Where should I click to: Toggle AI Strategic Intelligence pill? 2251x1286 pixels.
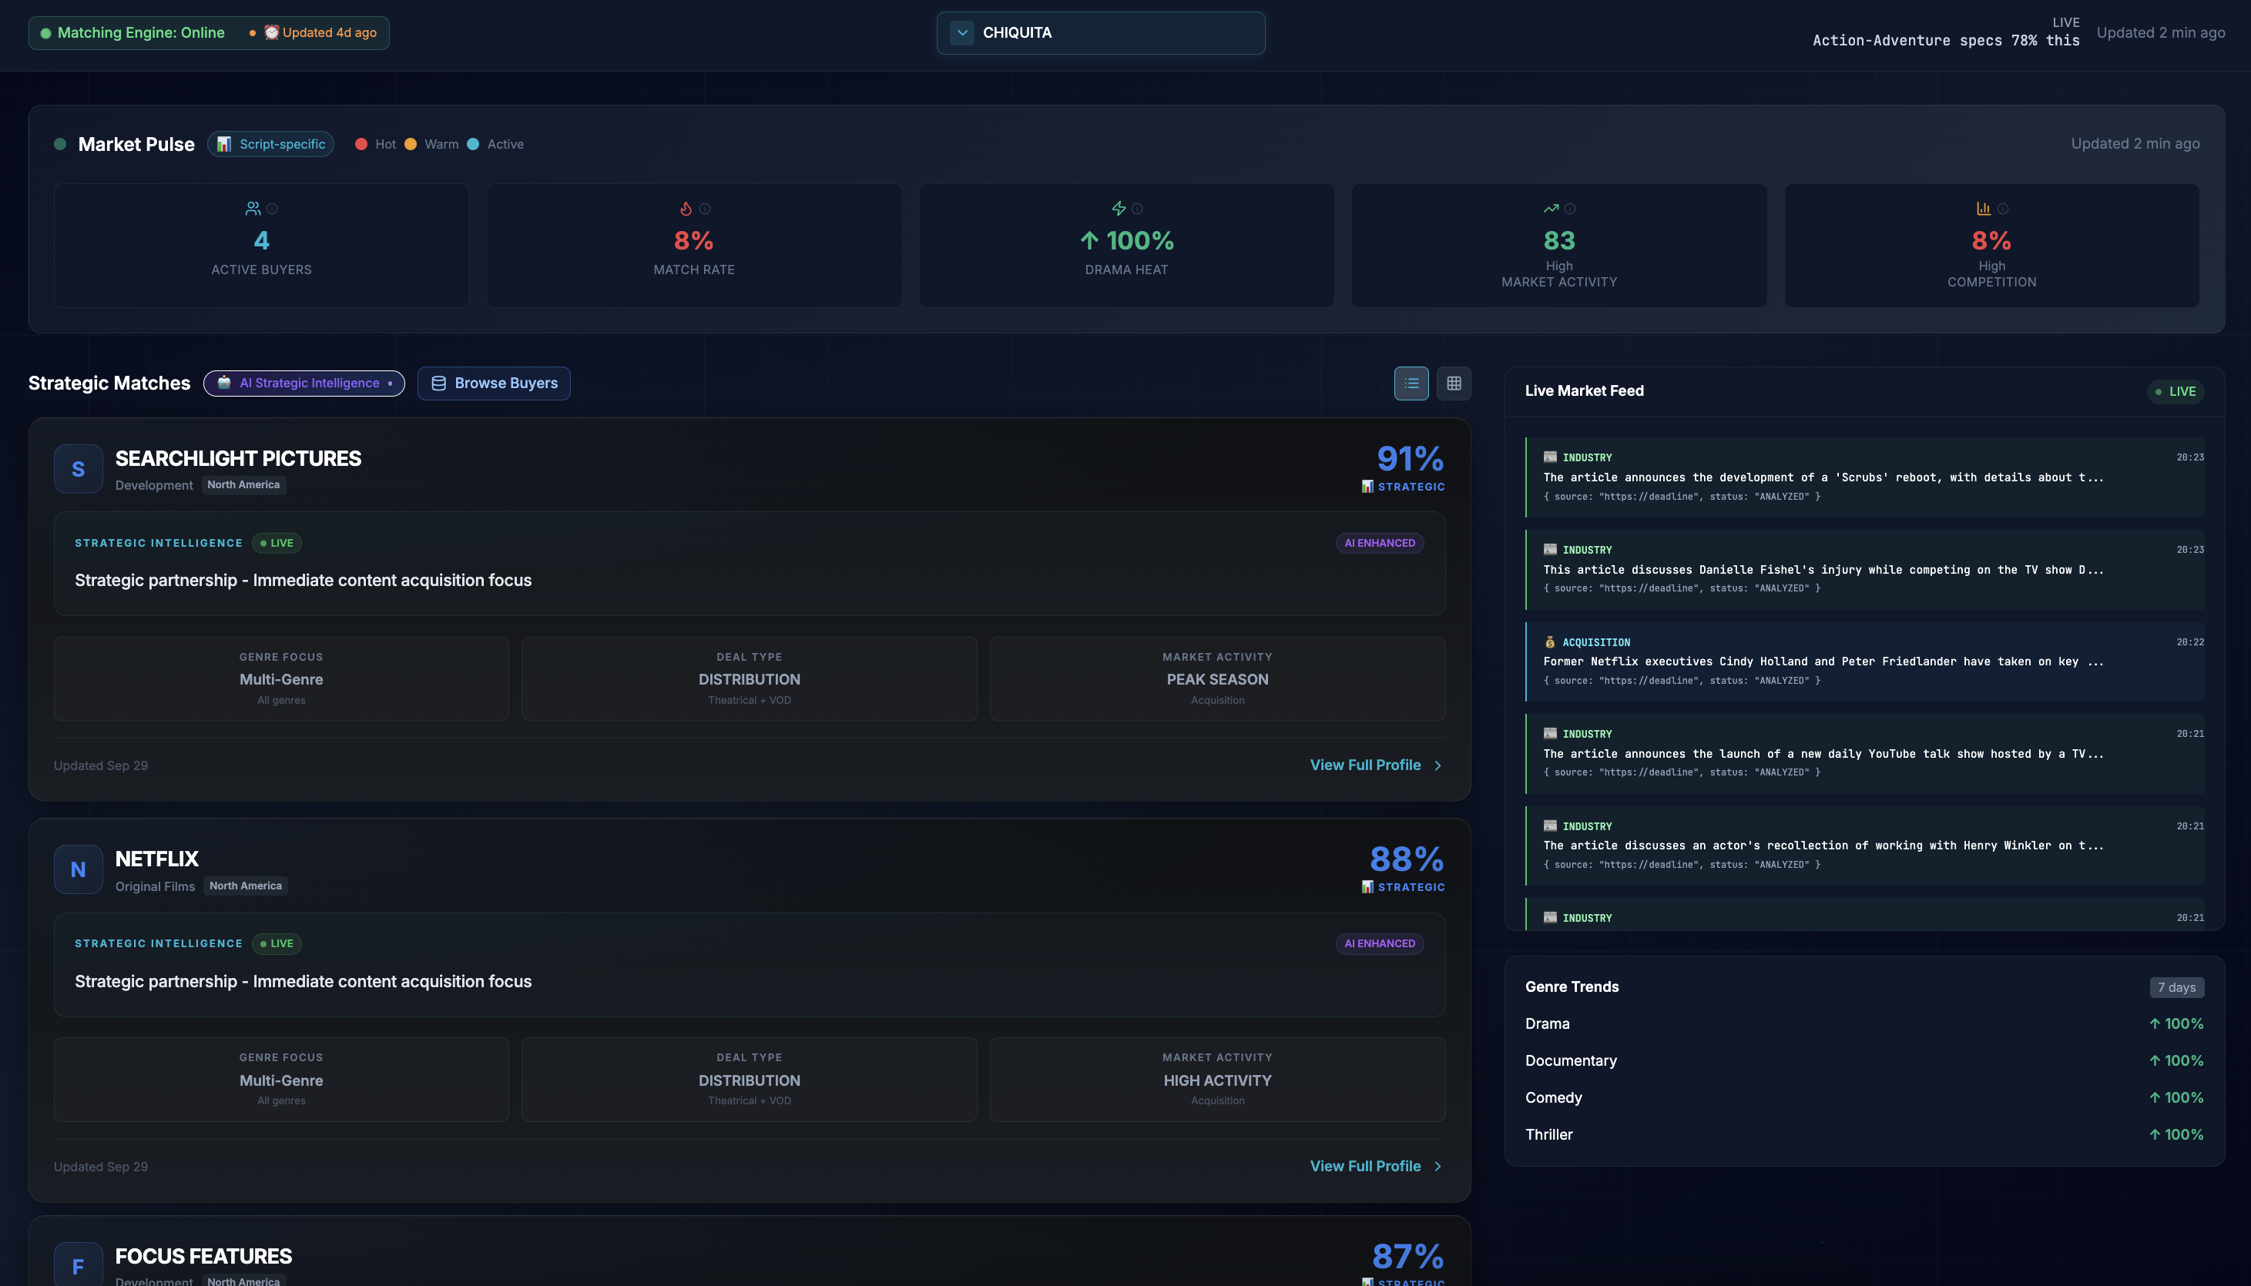304,383
